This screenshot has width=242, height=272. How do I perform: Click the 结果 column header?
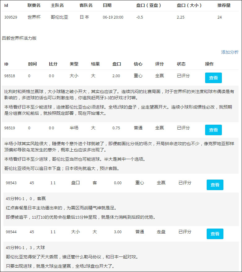pyautogui.click(x=95, y=64)
